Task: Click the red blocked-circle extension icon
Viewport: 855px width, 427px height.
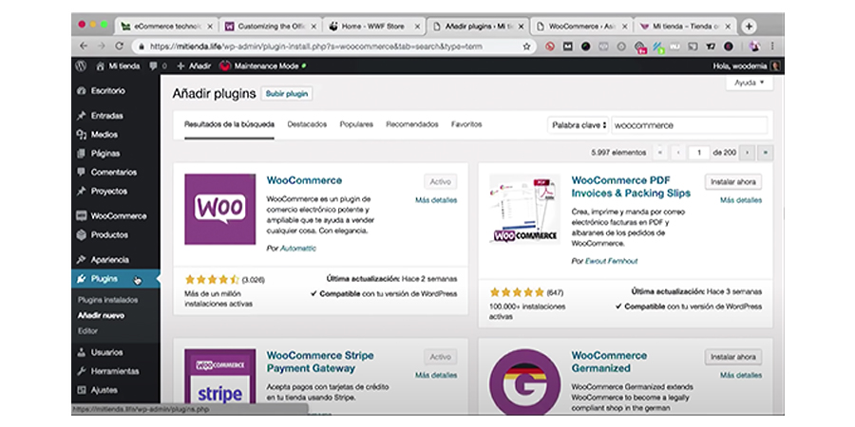Action: click(550, 46)
